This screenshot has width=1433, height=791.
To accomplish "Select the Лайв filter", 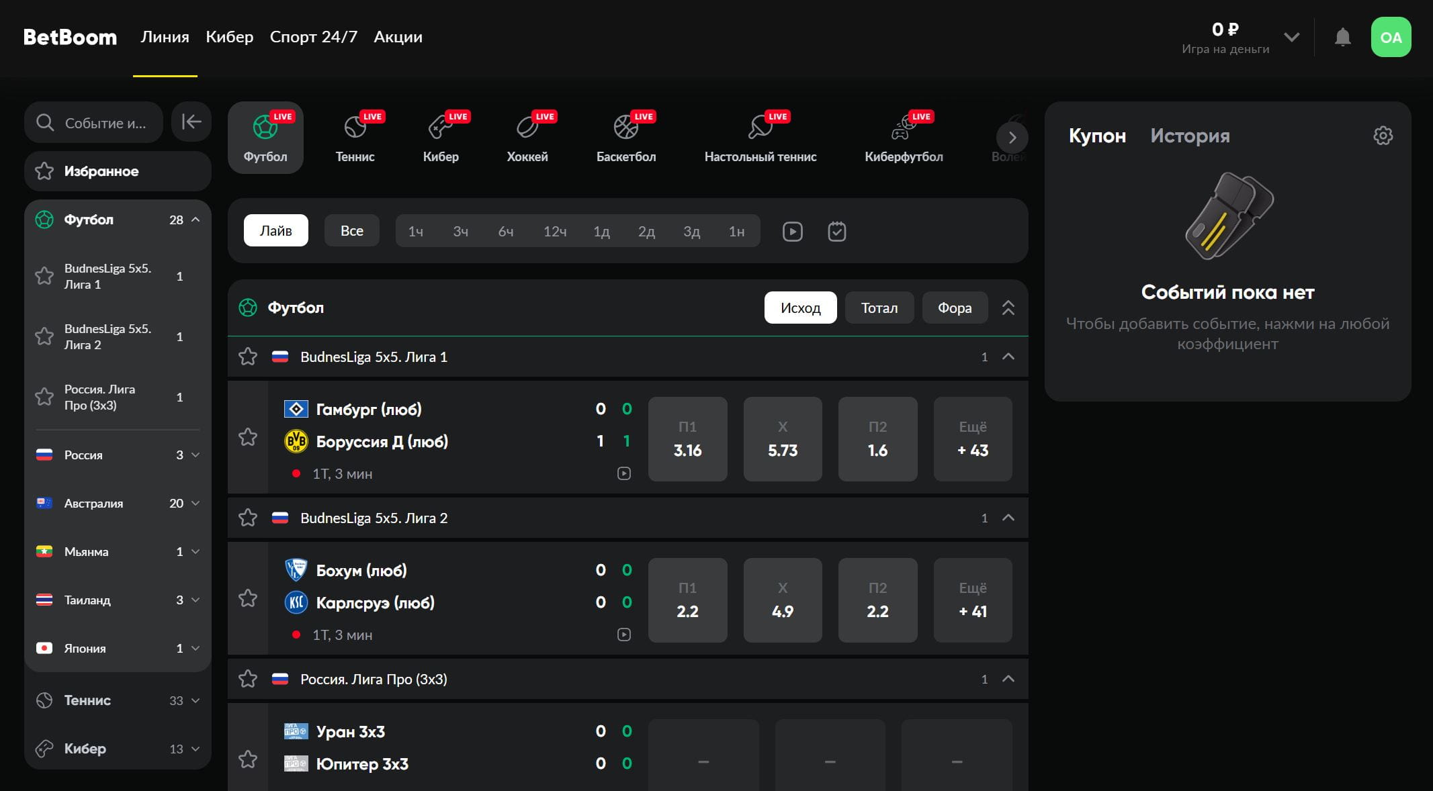I will coord(276,230).
